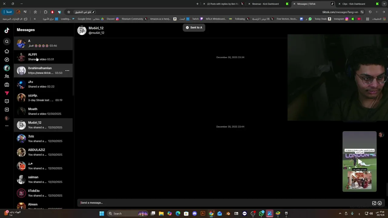
Task: Expand the bookmarks overflow chevron
Action: click(x=35, y=19)
